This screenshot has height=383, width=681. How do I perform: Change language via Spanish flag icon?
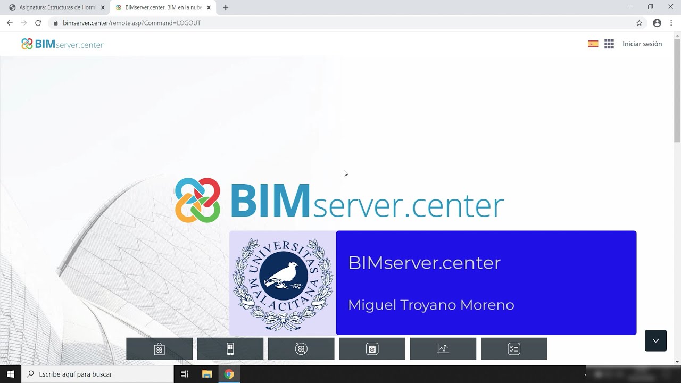(593, 44)
